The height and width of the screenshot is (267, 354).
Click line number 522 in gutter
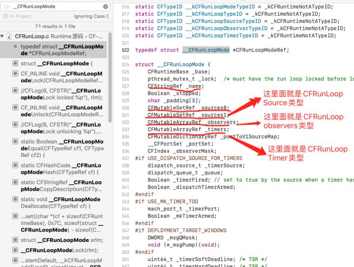pos(125,50)
